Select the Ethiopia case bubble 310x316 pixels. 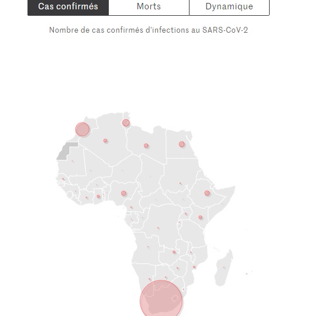tap(207, 193)
